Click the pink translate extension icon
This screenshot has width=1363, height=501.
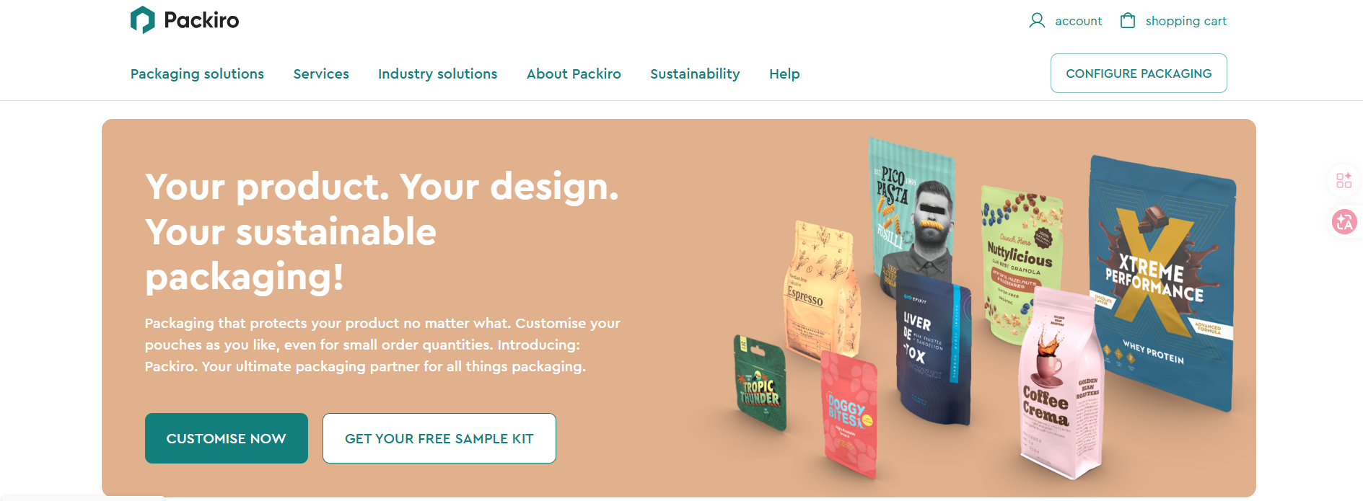click(x=1344, y=222)
